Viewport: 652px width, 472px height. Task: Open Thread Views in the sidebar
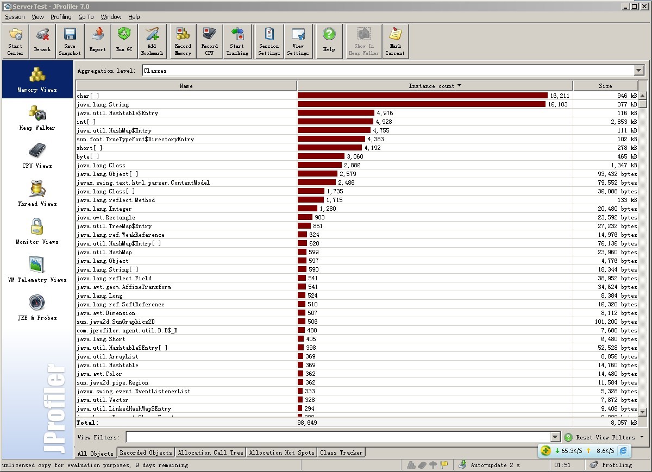click(37, 194)
